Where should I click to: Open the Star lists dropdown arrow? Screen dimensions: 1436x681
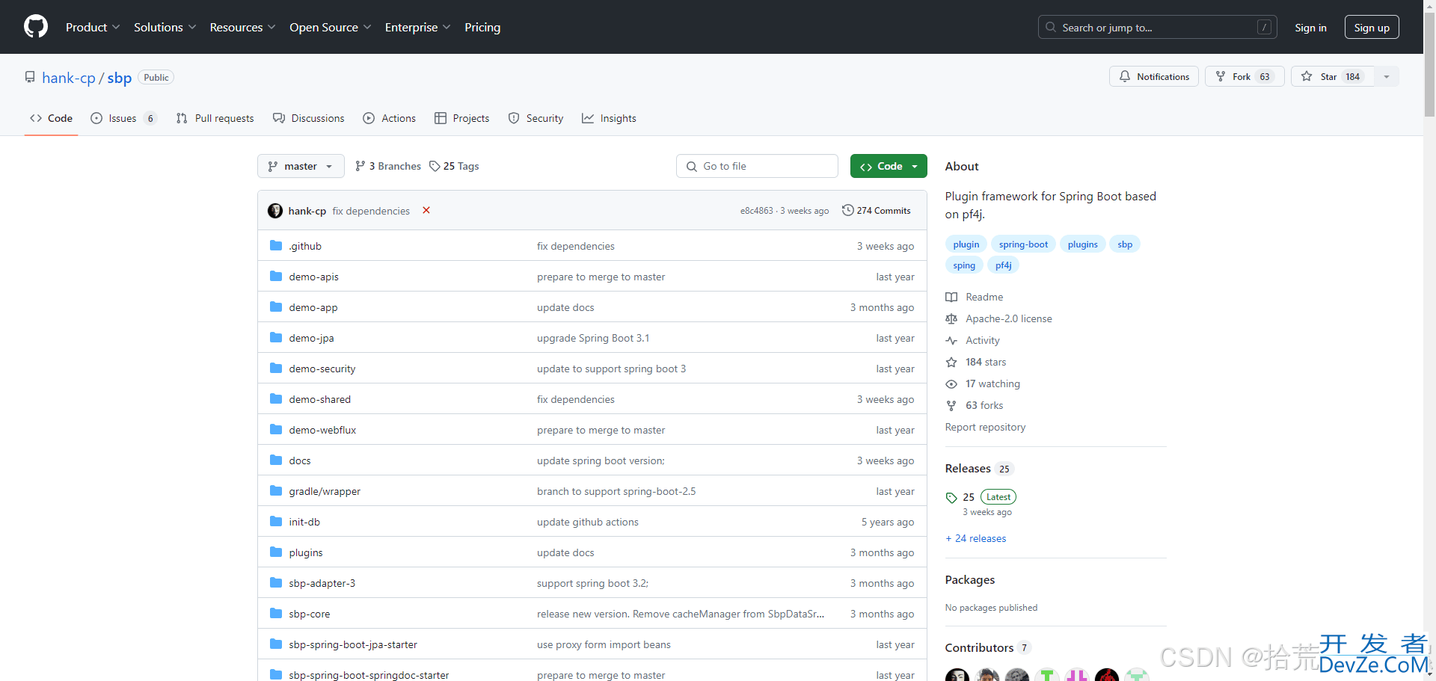1387,76
